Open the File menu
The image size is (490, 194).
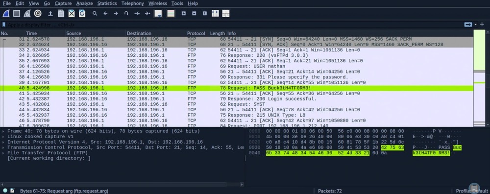pyautogui.click(x=6, y=3)
